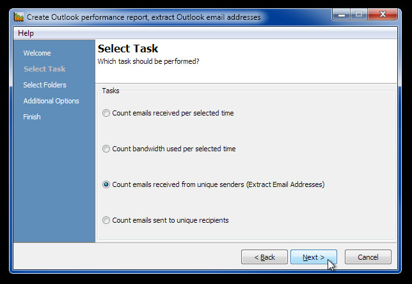This screenshot has width=412, height=284.
Task: Select the Select Task step in the sidebar
Action: coord(44,69)
